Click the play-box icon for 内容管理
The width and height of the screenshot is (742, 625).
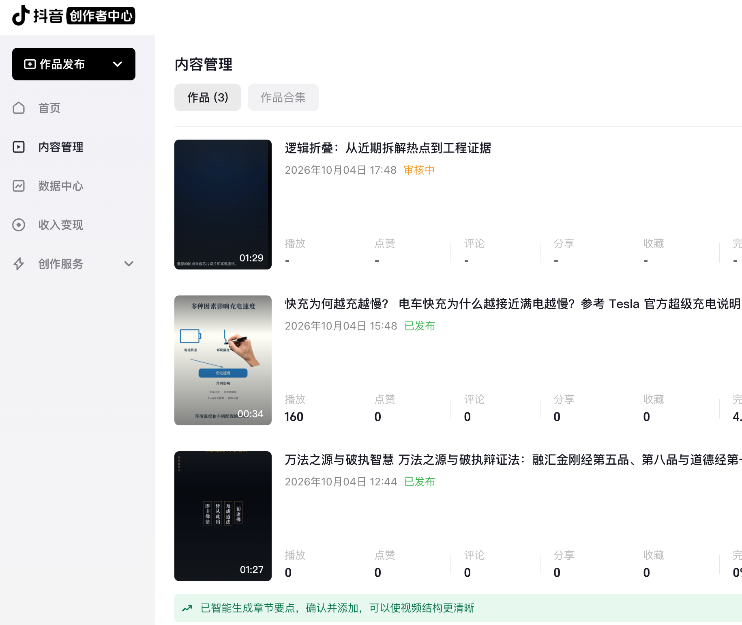coord(19,147)
